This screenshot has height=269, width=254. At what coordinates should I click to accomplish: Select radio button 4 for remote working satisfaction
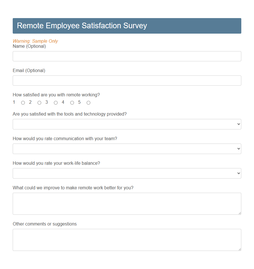coord(72,103)
